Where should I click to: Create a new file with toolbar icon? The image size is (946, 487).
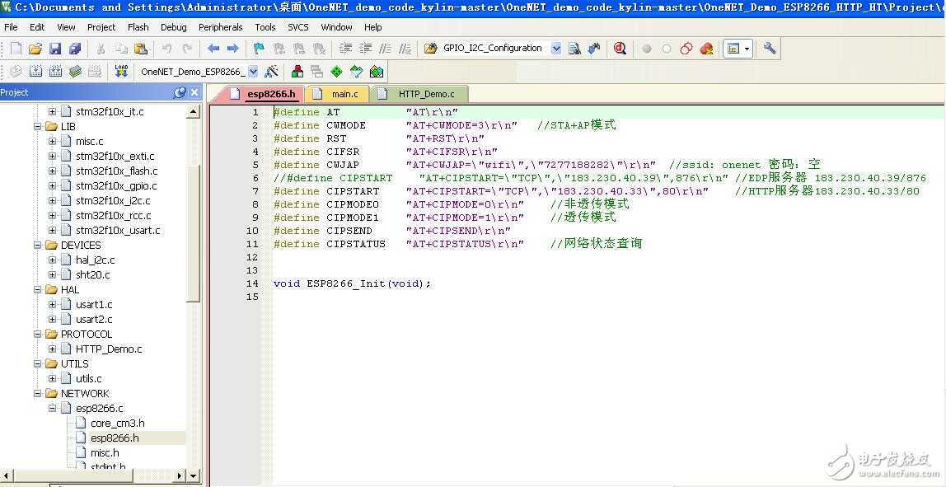pos(16,49)
